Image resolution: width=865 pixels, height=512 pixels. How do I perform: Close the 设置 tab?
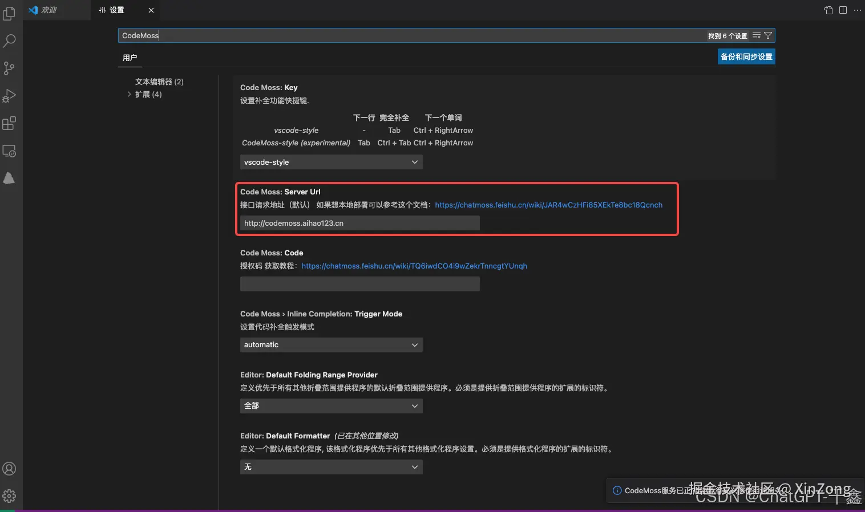[151, 10]
